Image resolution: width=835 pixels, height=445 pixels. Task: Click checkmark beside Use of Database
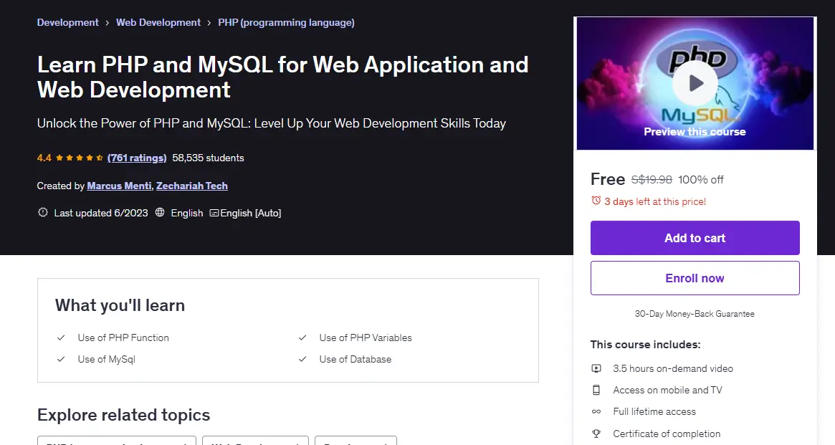(302, 359)
